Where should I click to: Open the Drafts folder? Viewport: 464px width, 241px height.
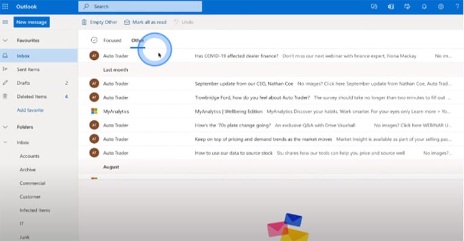pos(39,83)
